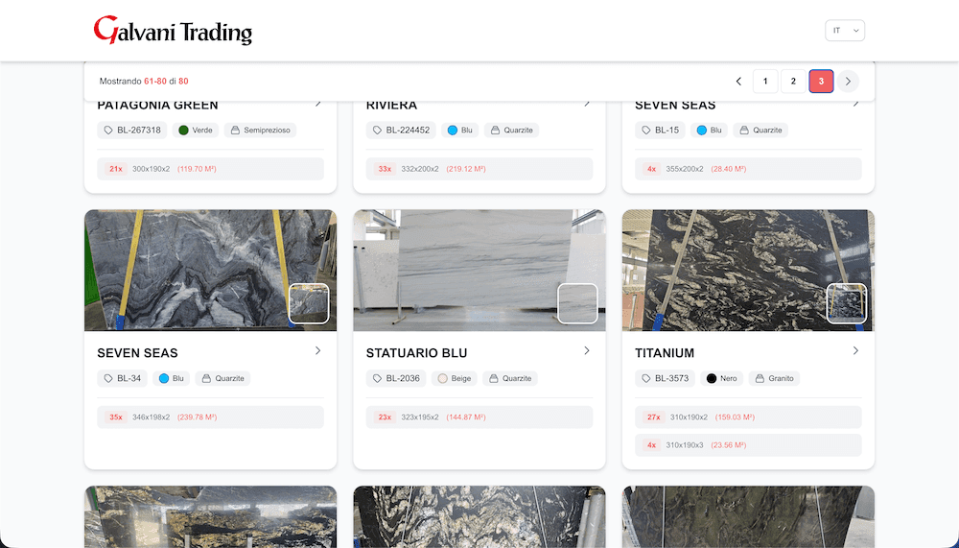959x548 pixels.
Task: Click the Nero color chip
Action: (x=722, y=378)
